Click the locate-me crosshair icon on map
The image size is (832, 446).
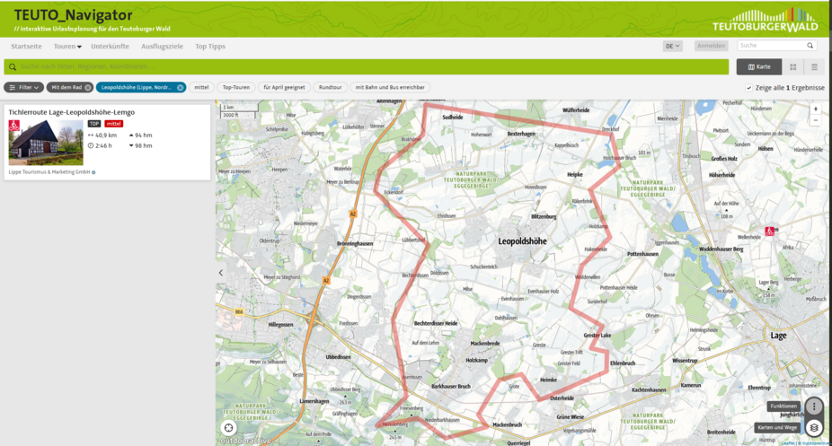pos(229,427)
